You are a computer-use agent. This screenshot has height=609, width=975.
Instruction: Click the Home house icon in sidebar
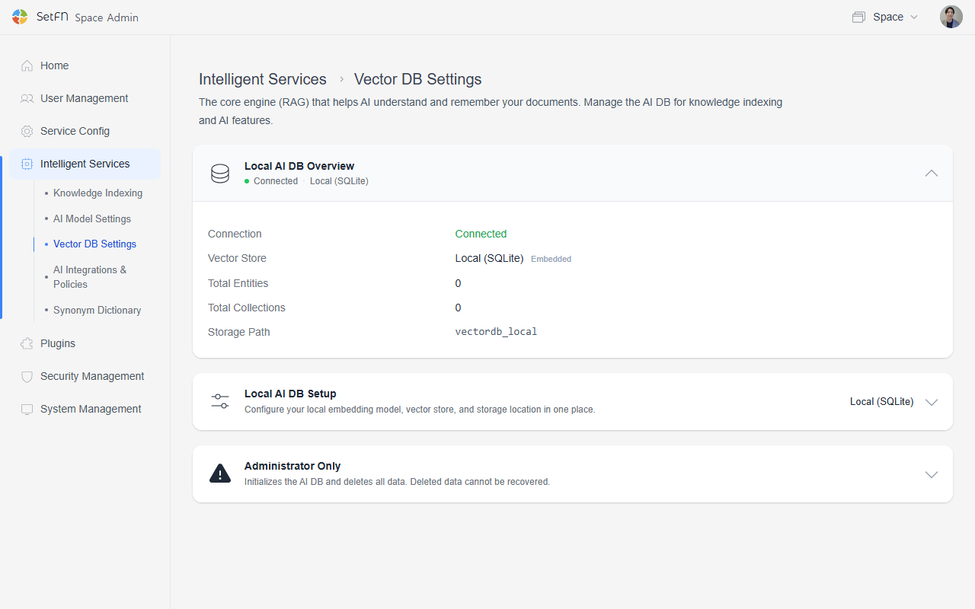click(27, 65)
